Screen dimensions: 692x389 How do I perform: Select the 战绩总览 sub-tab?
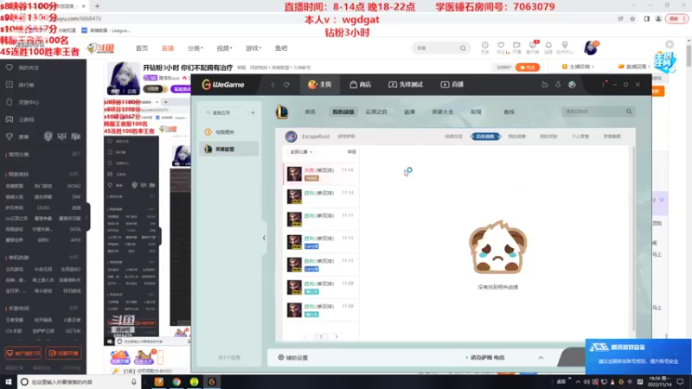click(453, 137)
